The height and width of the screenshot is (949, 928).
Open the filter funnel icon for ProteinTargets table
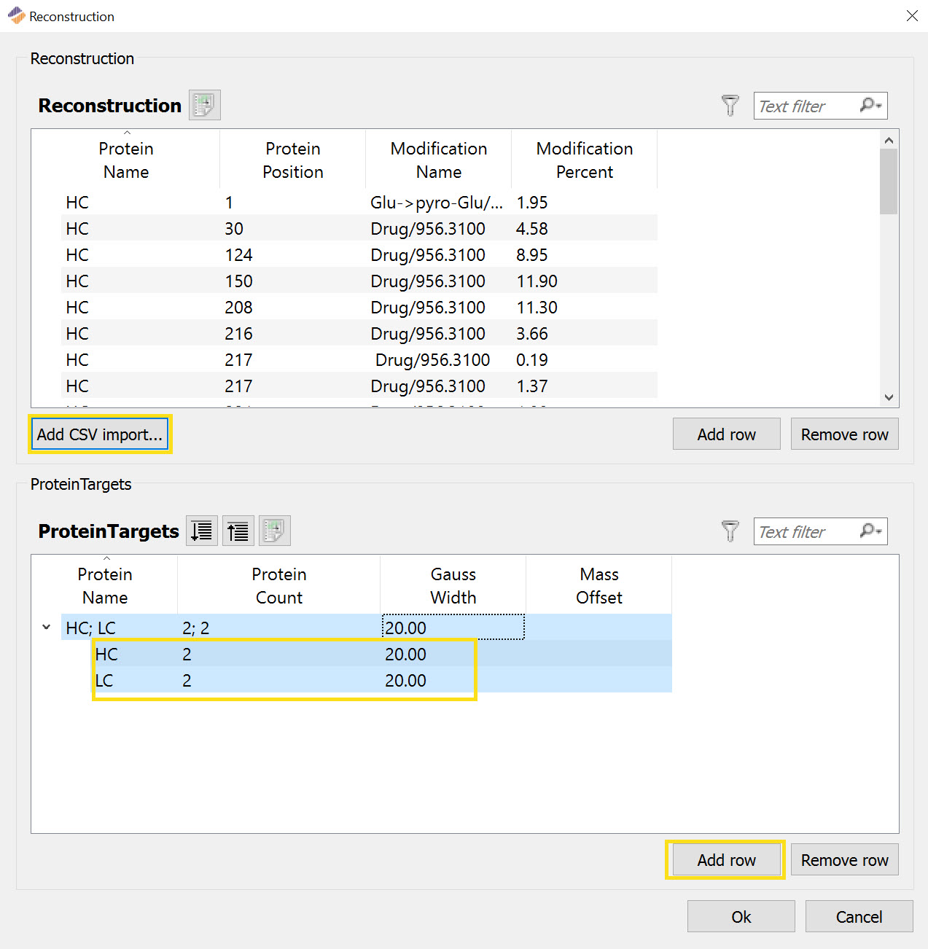pos(730,531)
